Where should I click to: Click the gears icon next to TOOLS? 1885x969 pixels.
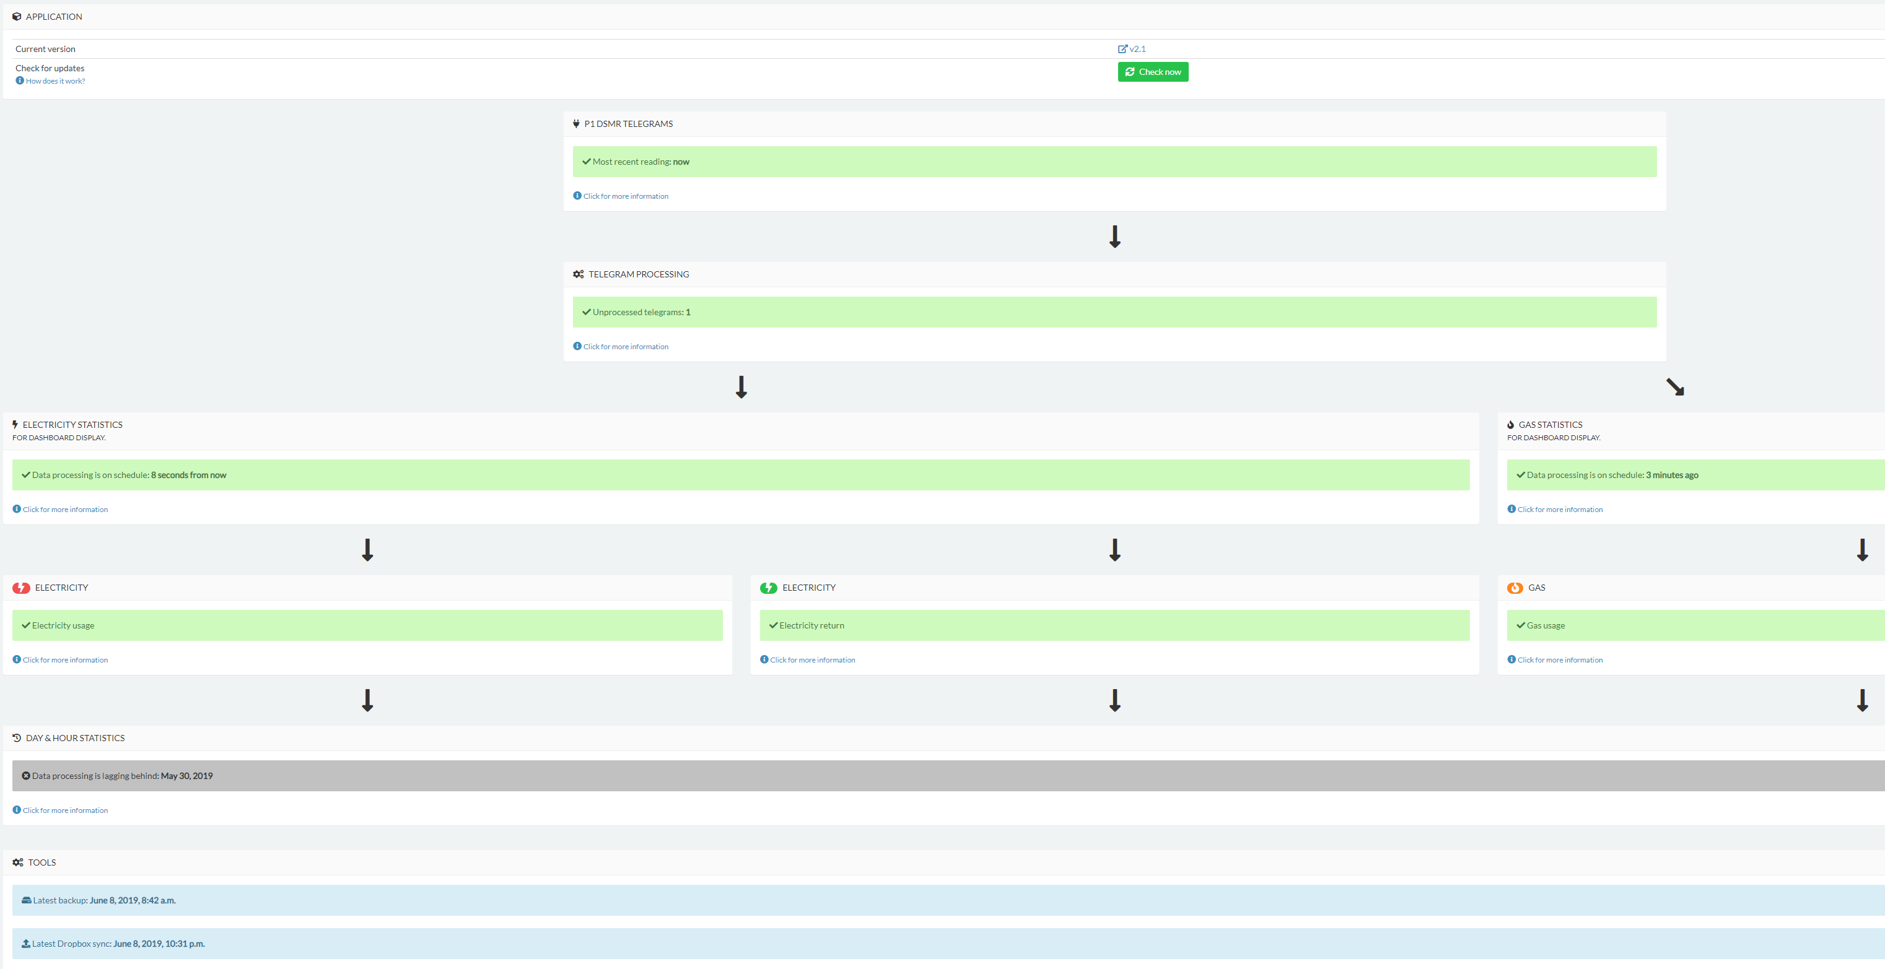(17, 863)
